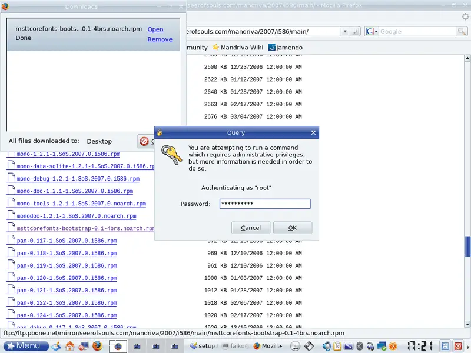471x353 pixels.
Task: Open pan-0.122-1 rpm link
Action: (67, 303)
